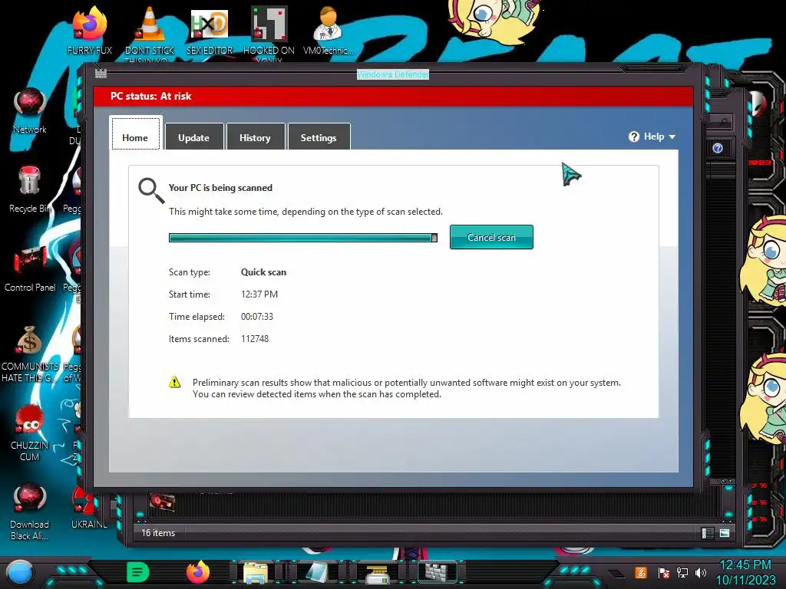Switch Explorer window to details view
Image resolution: width=786 pixels, height=589 pixels.
(707, 533)
